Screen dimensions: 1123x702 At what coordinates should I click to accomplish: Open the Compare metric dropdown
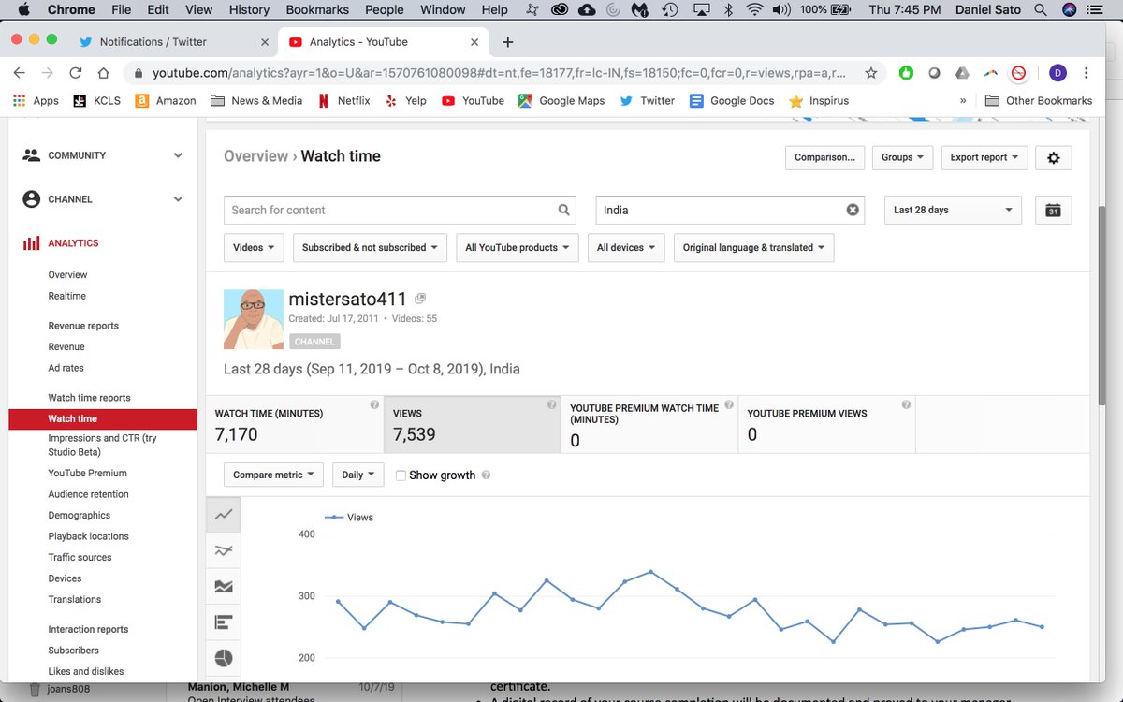pyautogui.click(x=273, y=475)
